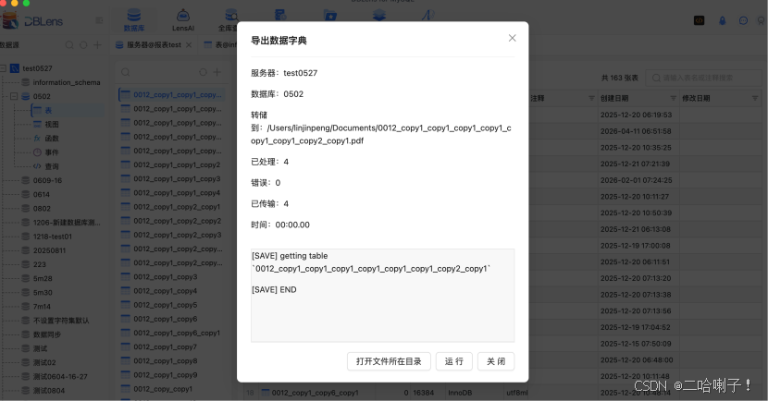
Task: Close the export data dictionary dialog
Action: 512,38
